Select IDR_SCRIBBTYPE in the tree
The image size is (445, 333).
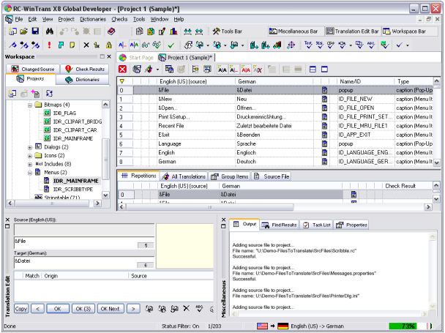point(73,190)
